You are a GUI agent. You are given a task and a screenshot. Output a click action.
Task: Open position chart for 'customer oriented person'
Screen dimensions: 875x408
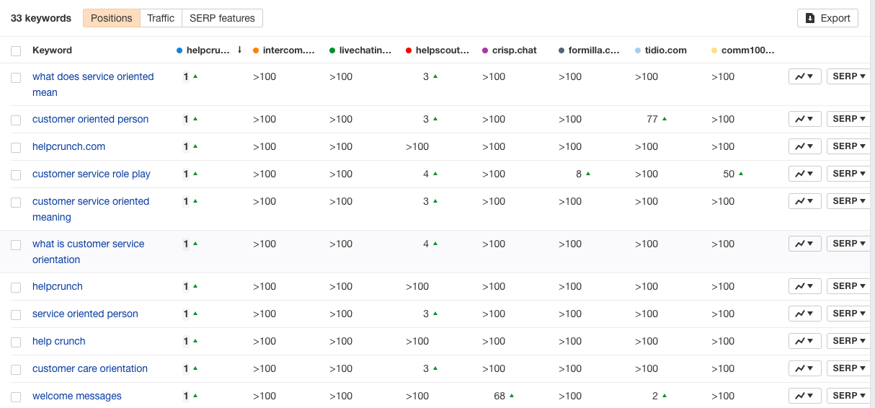point(804,119)
